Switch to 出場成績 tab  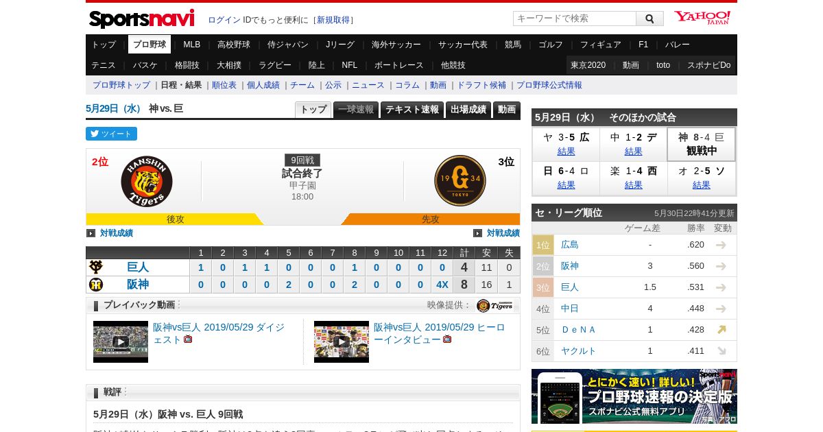[468, 110]
